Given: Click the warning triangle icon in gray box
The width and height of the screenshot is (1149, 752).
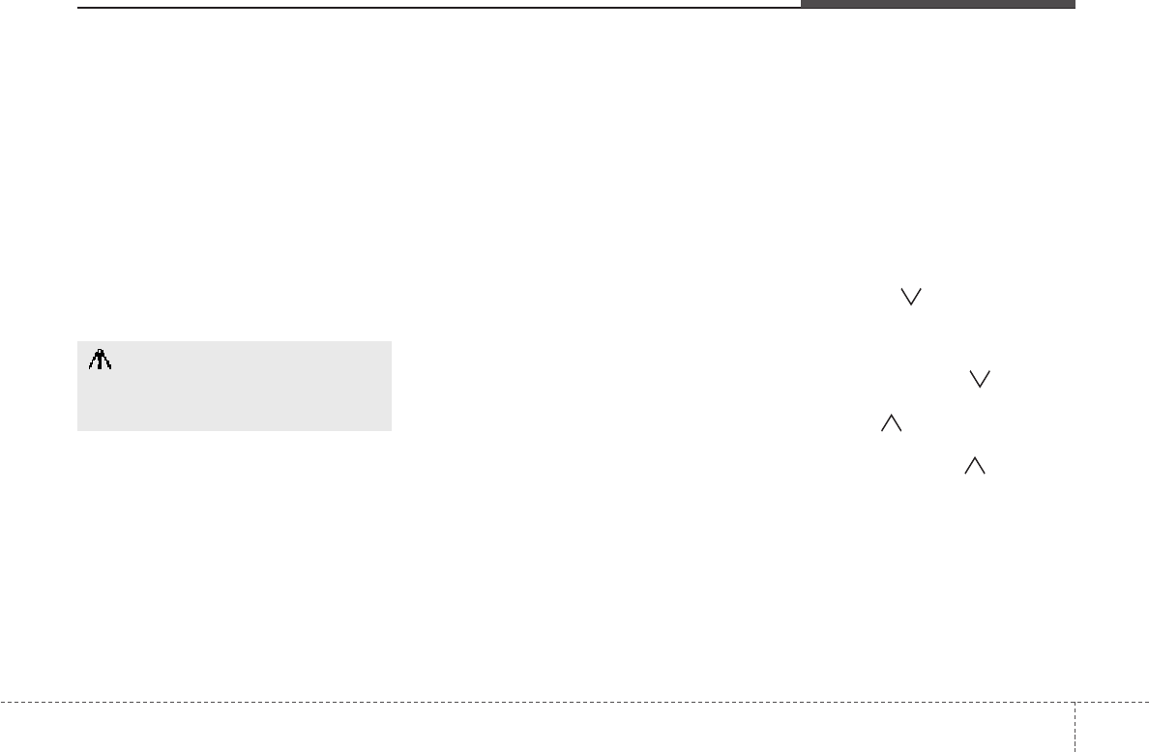Looking at the screenshot, I should pos(101,360).
